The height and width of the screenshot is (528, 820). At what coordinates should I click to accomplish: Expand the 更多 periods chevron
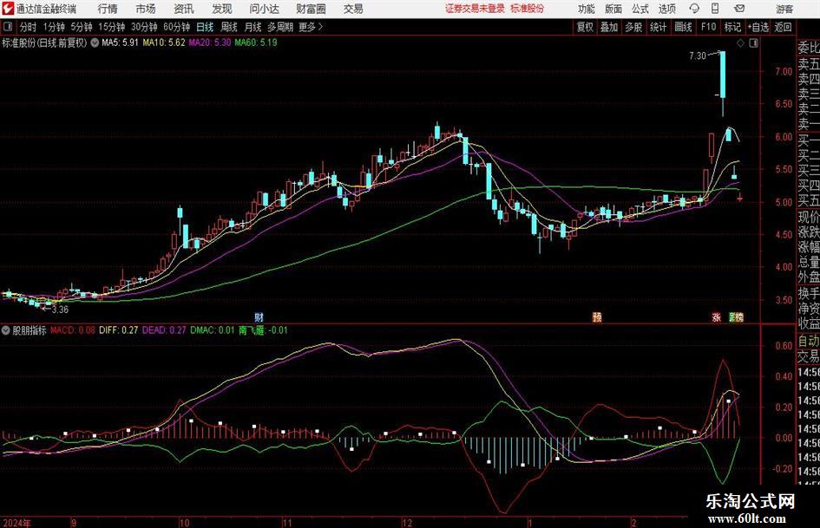(x=320, y=27)
